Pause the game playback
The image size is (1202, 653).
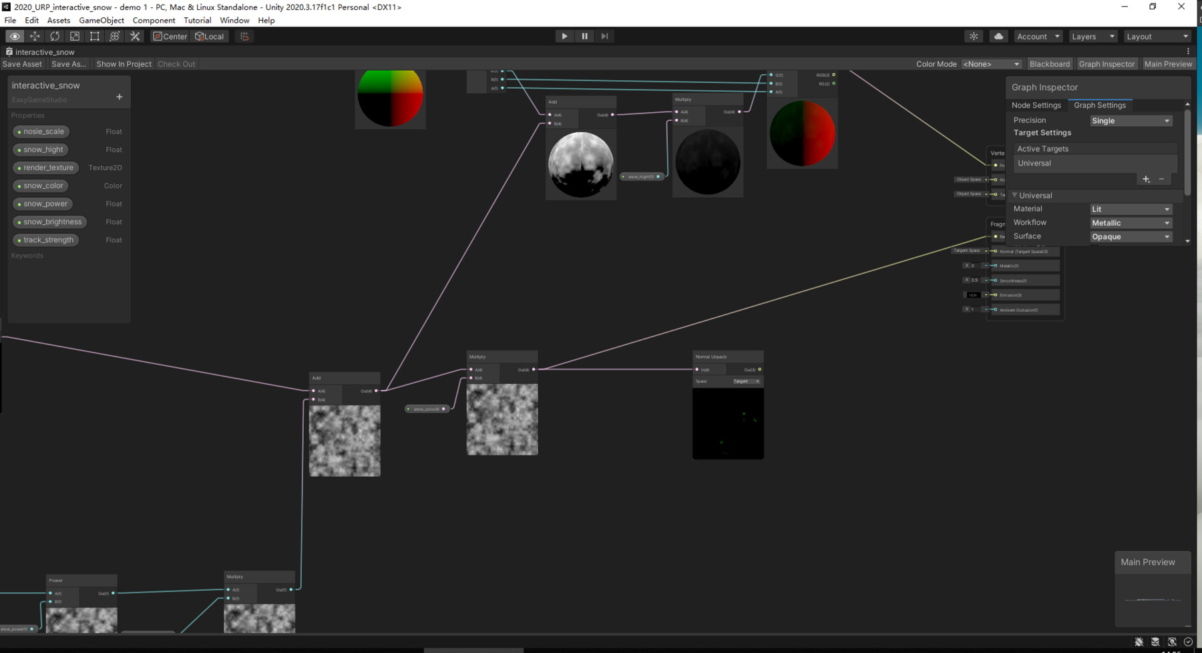(x=584, y=37)
